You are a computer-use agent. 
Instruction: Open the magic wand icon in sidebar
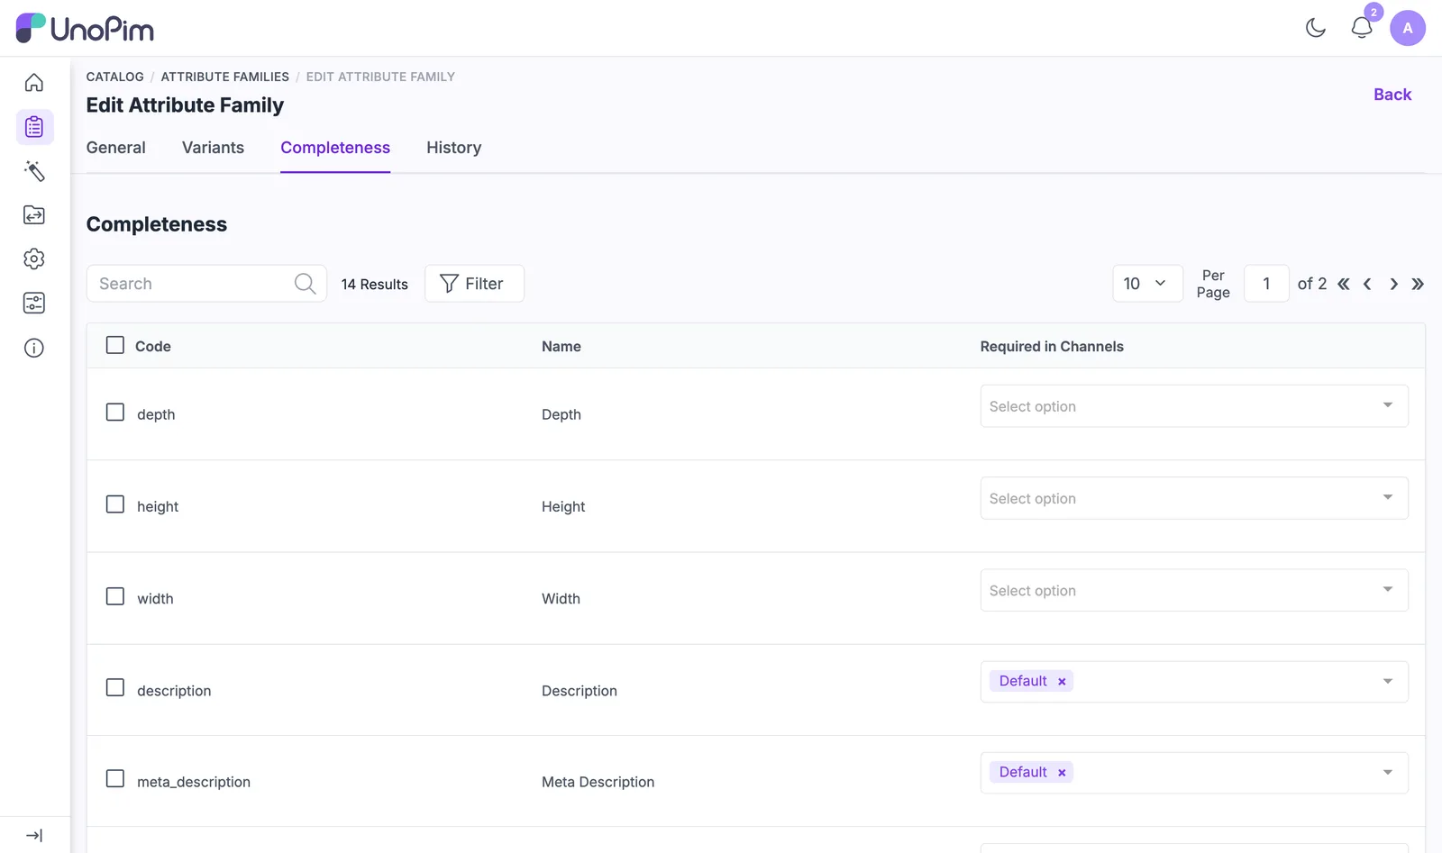pos(34,171)
